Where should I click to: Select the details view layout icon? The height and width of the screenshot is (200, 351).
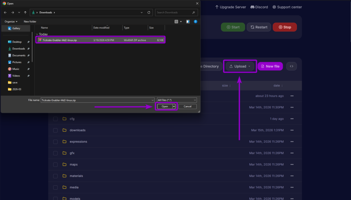176,21
